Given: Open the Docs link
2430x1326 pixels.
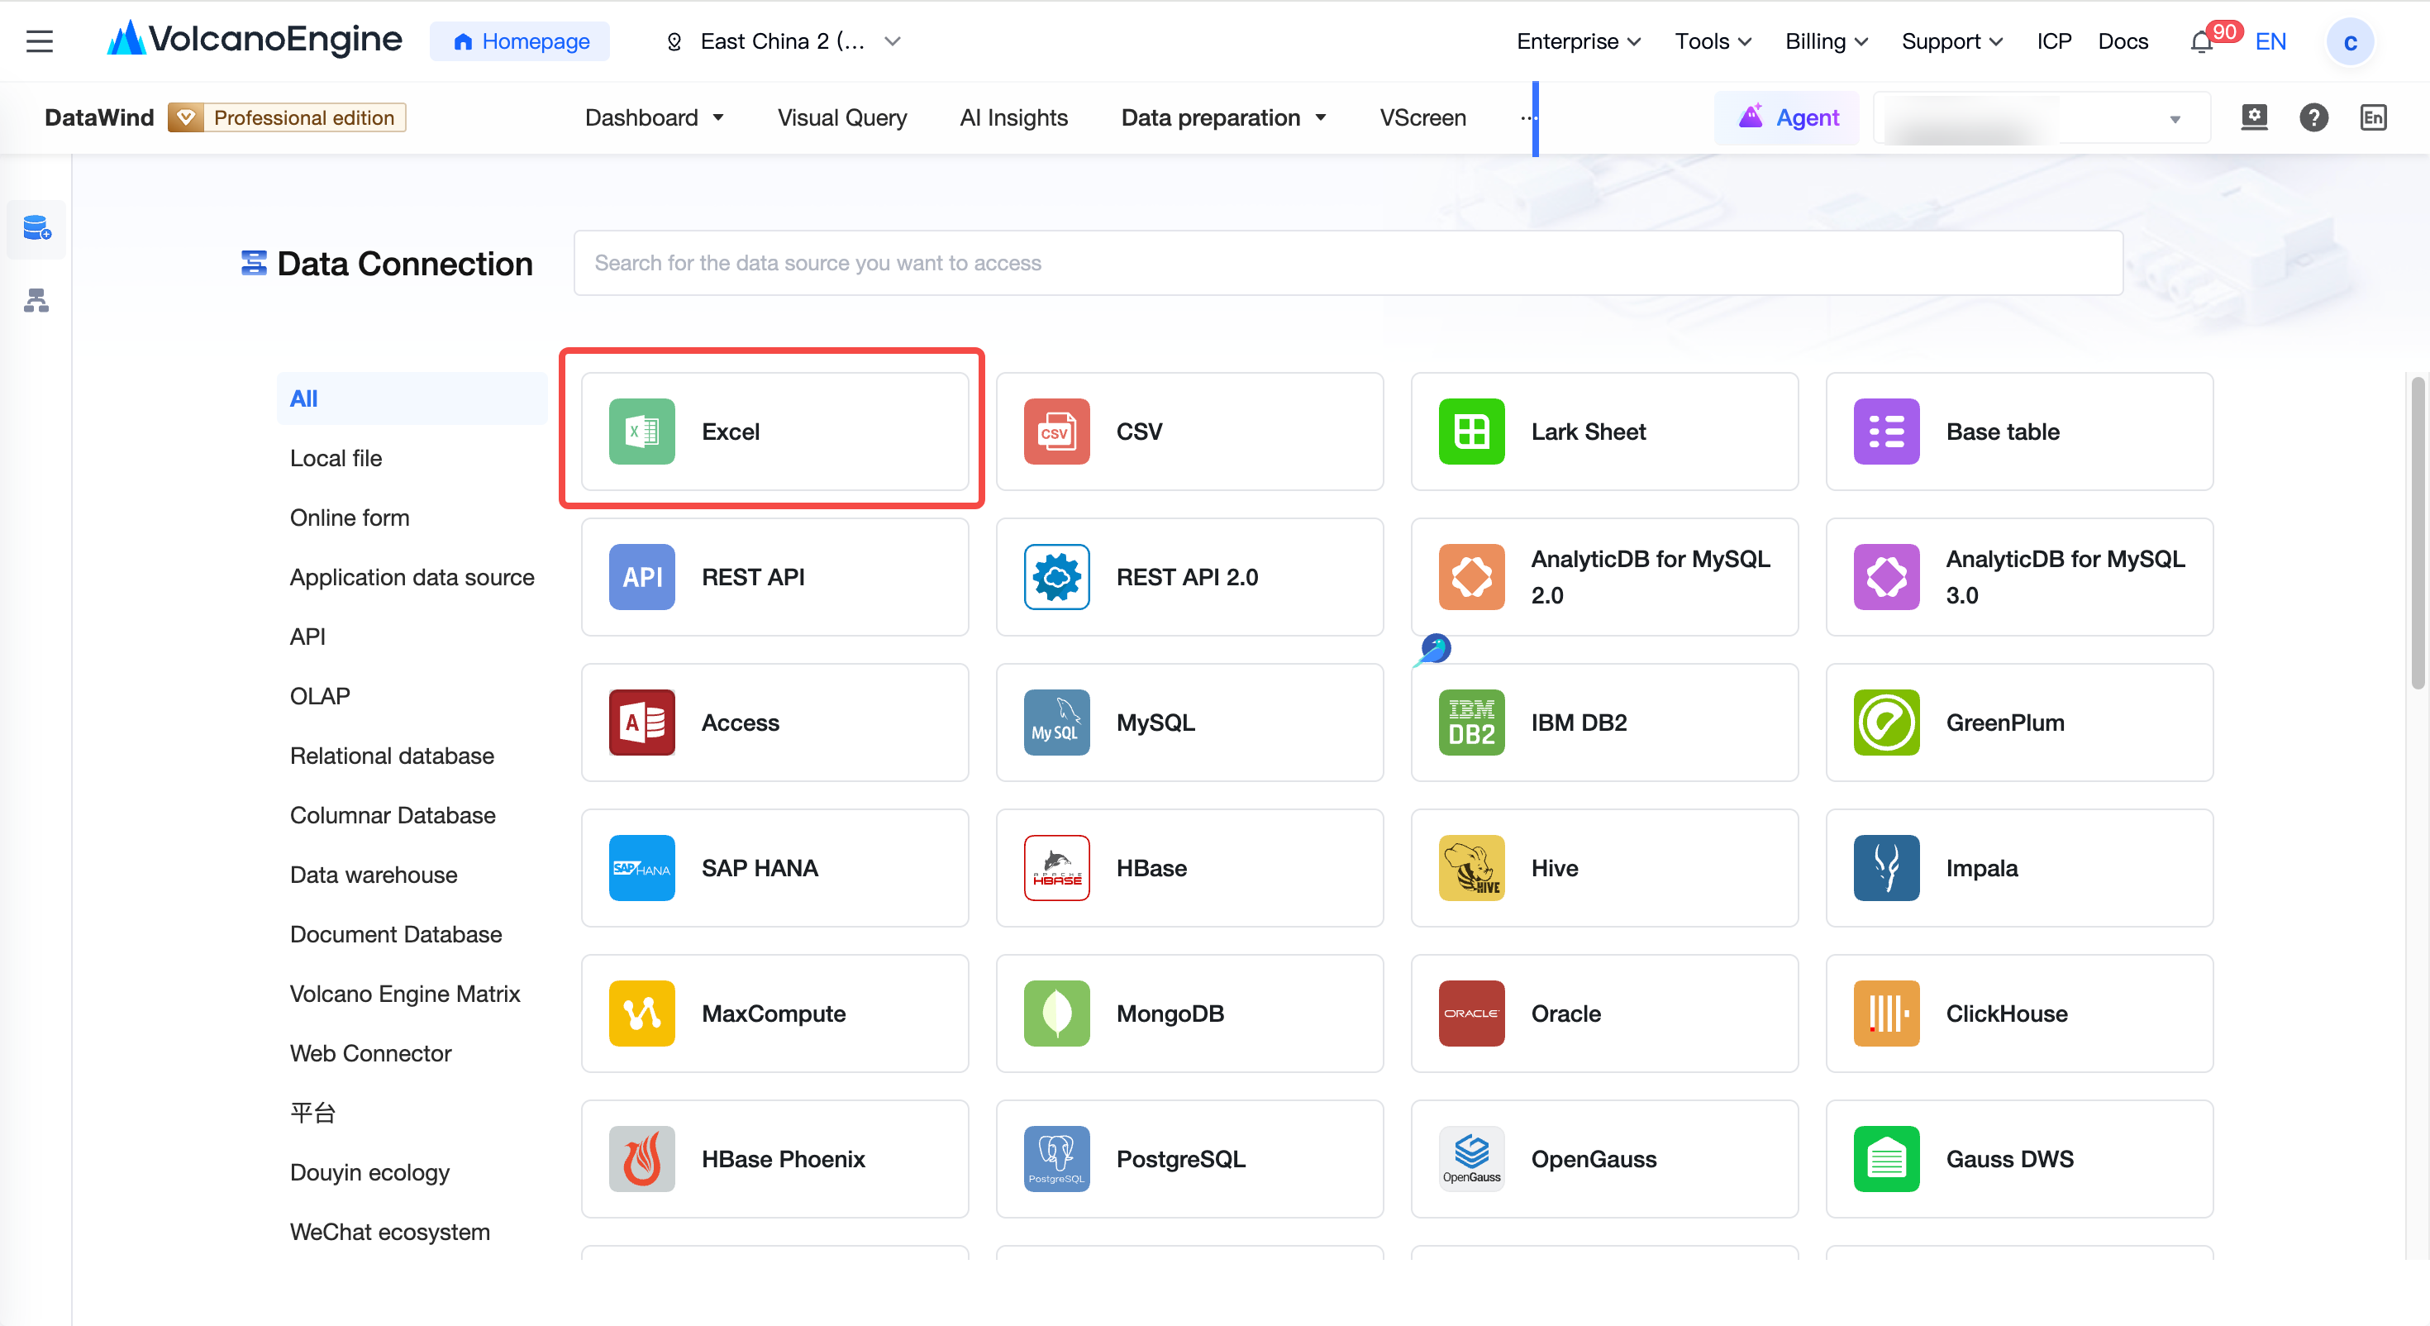Looking at the screenshot, I should tap(2122, 41).
